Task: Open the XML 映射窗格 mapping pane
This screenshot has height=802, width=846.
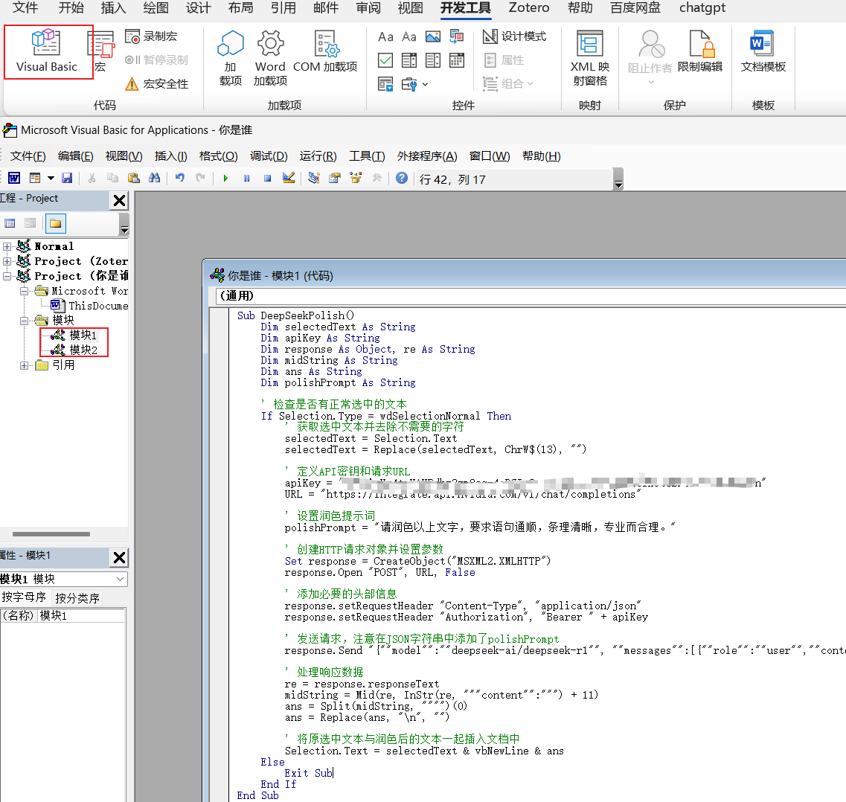Action: pyautogui.click(x=590, y=58)
